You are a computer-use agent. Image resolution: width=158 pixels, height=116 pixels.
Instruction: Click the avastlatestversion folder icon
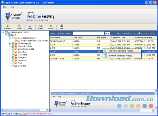pyautogui.click(x=16, y=38)
